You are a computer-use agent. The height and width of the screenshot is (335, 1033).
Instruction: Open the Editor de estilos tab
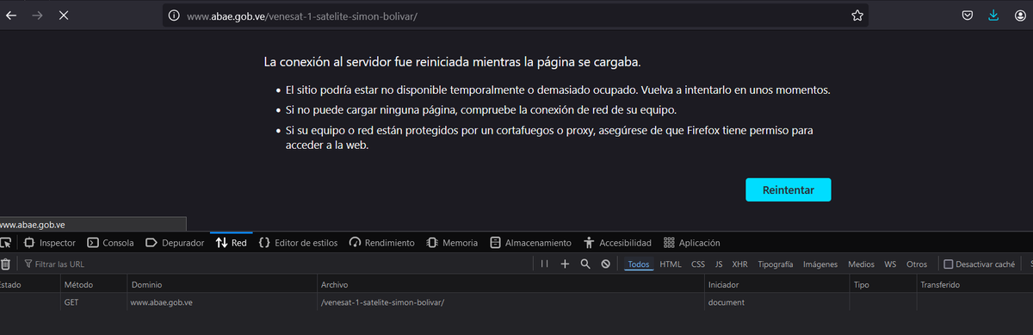pyautogui.click(x=298, y=243)
